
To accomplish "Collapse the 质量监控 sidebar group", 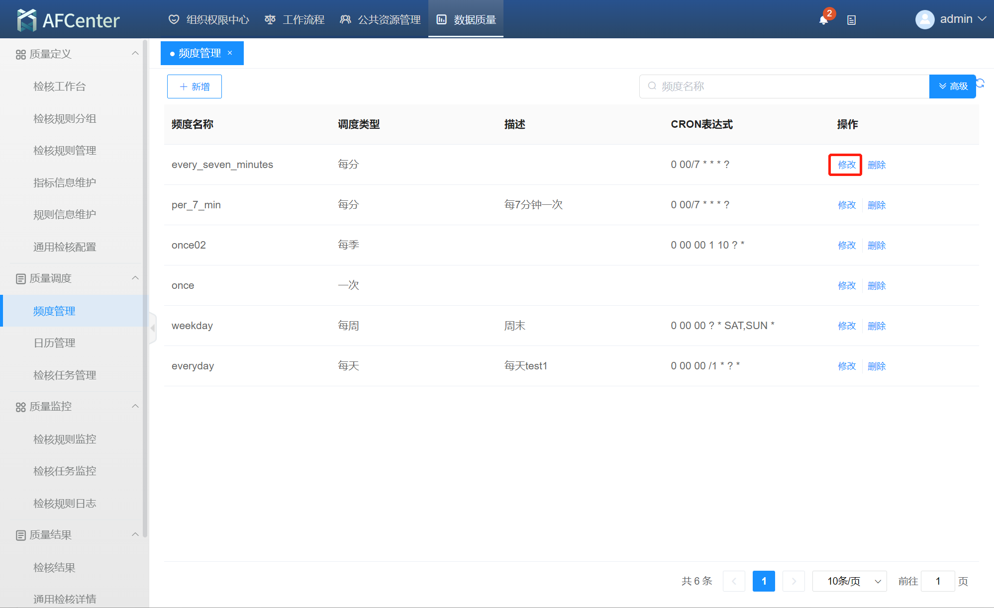I will tap(135, 406).
